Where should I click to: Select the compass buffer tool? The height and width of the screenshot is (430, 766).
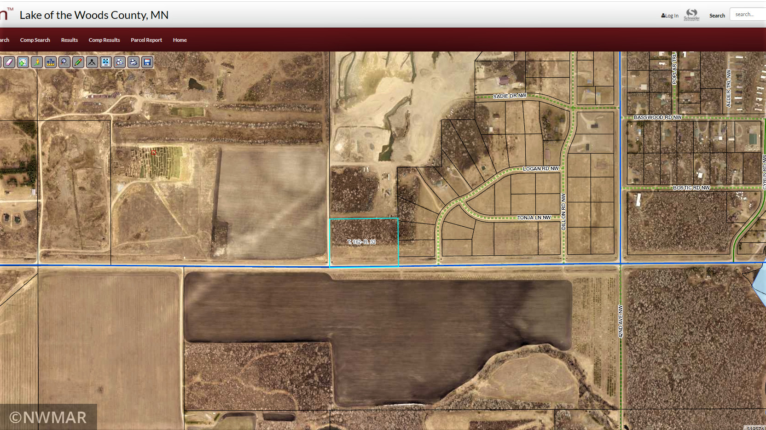(x=92, y=62)
